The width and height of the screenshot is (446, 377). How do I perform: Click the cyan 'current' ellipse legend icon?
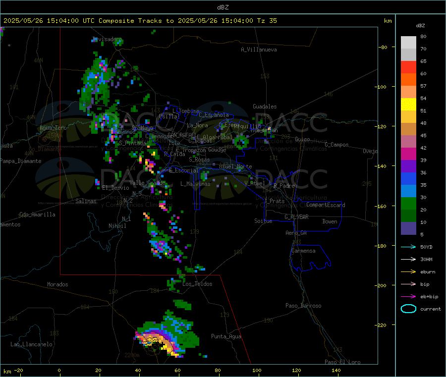[x=408, y=309]
